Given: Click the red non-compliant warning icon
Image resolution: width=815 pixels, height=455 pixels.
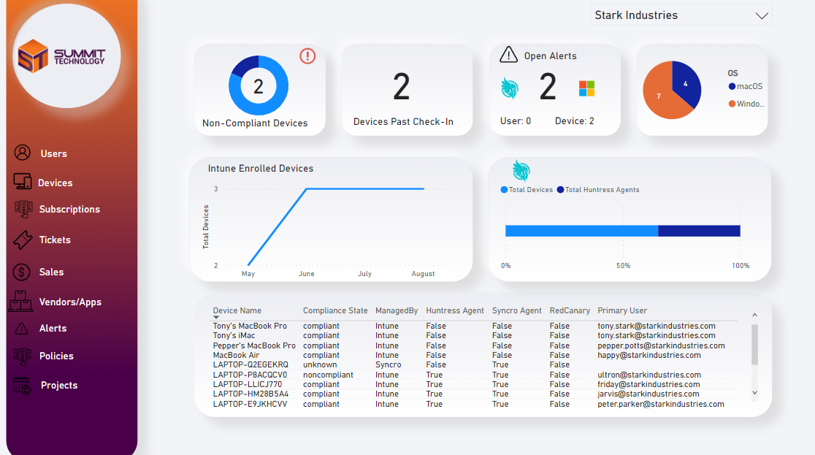Looking at the screenshot, I should [x=307, y=56].
